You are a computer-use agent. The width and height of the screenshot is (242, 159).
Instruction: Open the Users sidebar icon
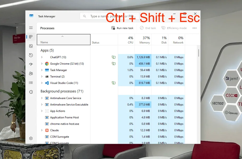click(x=31, y=73)
